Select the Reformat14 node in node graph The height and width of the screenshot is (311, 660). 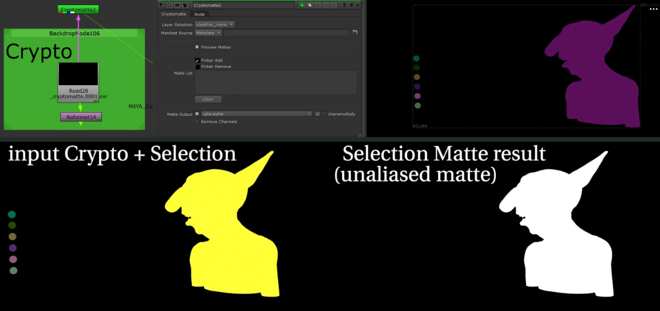(x=81, y=117)
